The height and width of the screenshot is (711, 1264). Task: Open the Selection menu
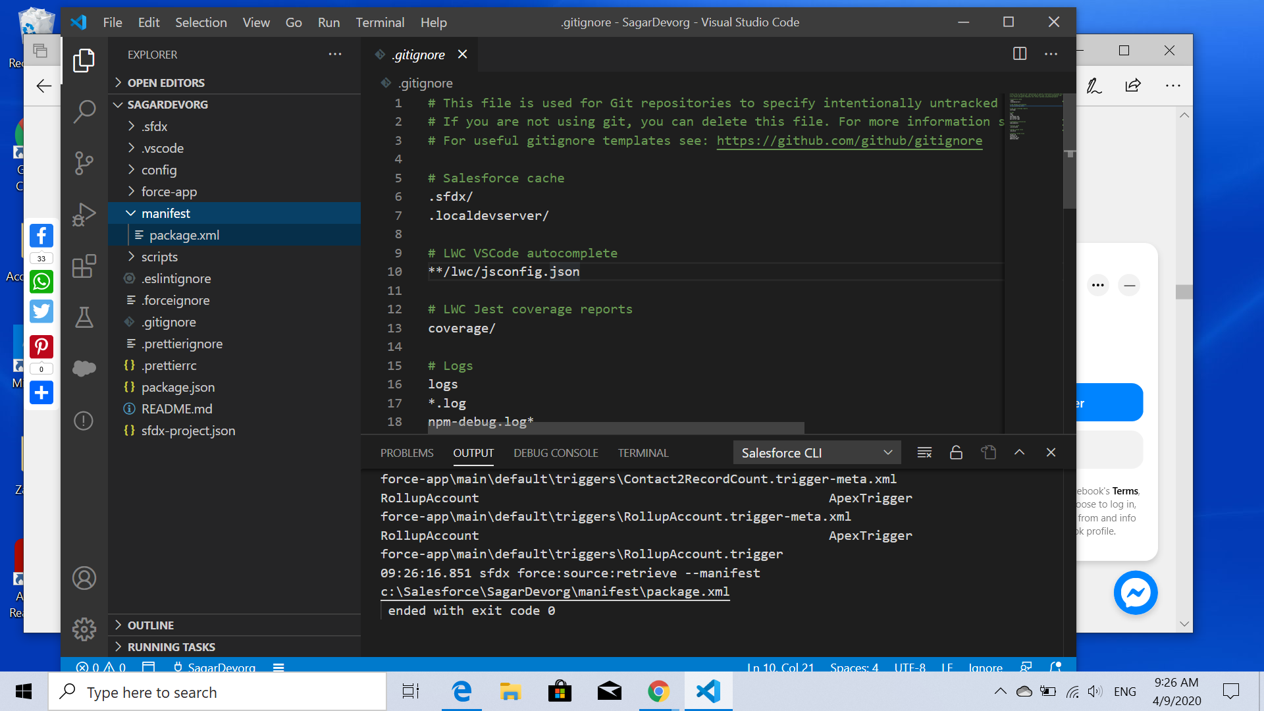[201, 22]
